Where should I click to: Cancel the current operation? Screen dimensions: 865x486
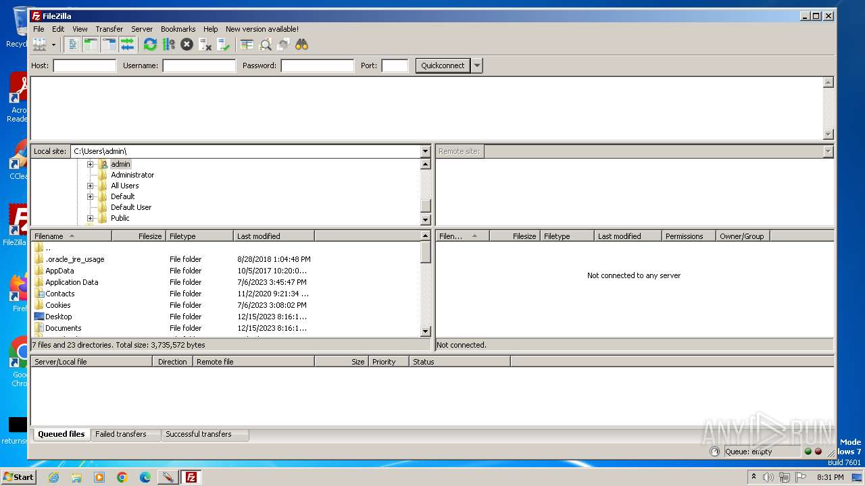(x=187, y=45)
